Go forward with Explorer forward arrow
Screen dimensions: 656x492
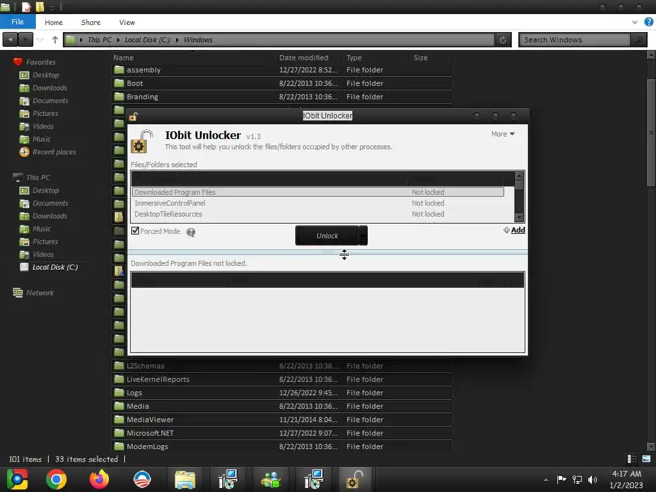(26, 40)
